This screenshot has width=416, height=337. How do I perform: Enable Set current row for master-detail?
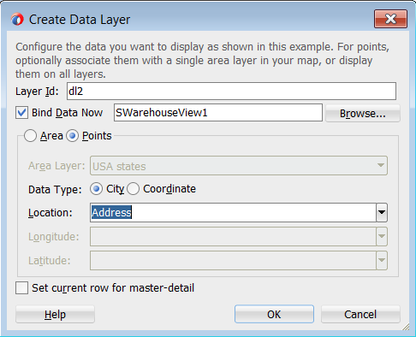tap(21, 288)
